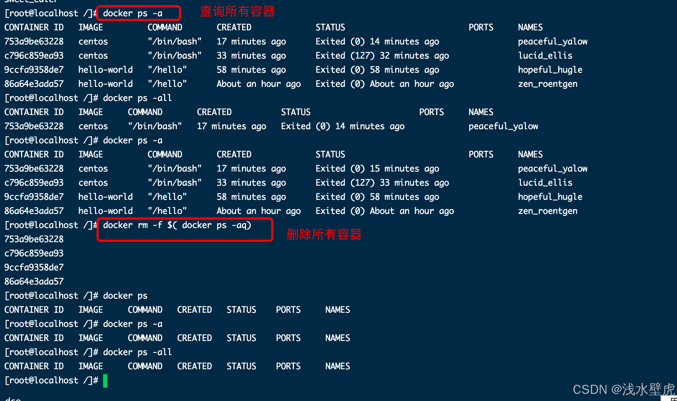
Task: Click lucid_ellis in the "33 minutes ago" status row
Action: 545,183
